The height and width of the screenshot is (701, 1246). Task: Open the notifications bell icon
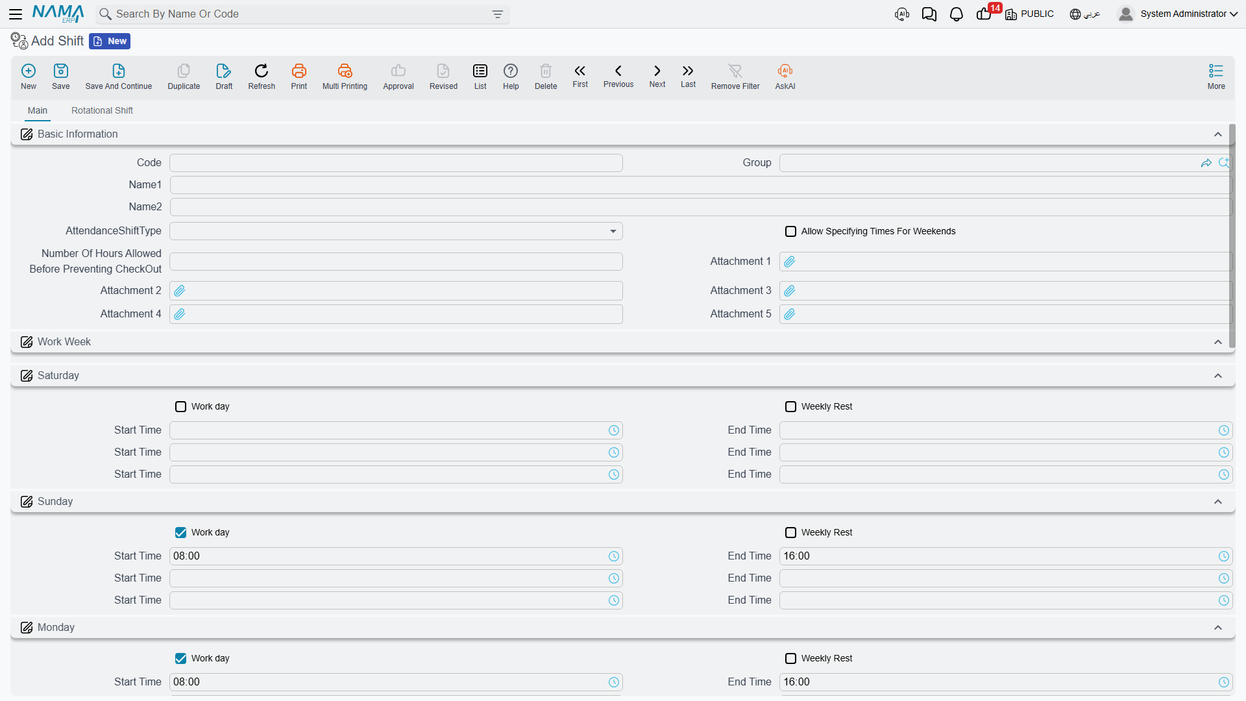[x=956, y=14]
